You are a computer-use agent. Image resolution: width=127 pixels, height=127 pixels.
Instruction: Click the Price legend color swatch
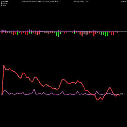[x=2, y=5]
